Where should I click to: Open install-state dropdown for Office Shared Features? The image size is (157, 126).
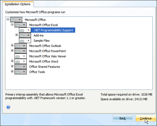(21, 67)
